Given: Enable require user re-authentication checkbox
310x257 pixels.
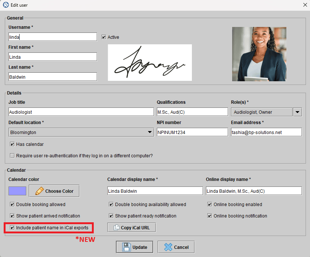Looking at the screenshot, I should pyautogui.click(x=13, y=155).
